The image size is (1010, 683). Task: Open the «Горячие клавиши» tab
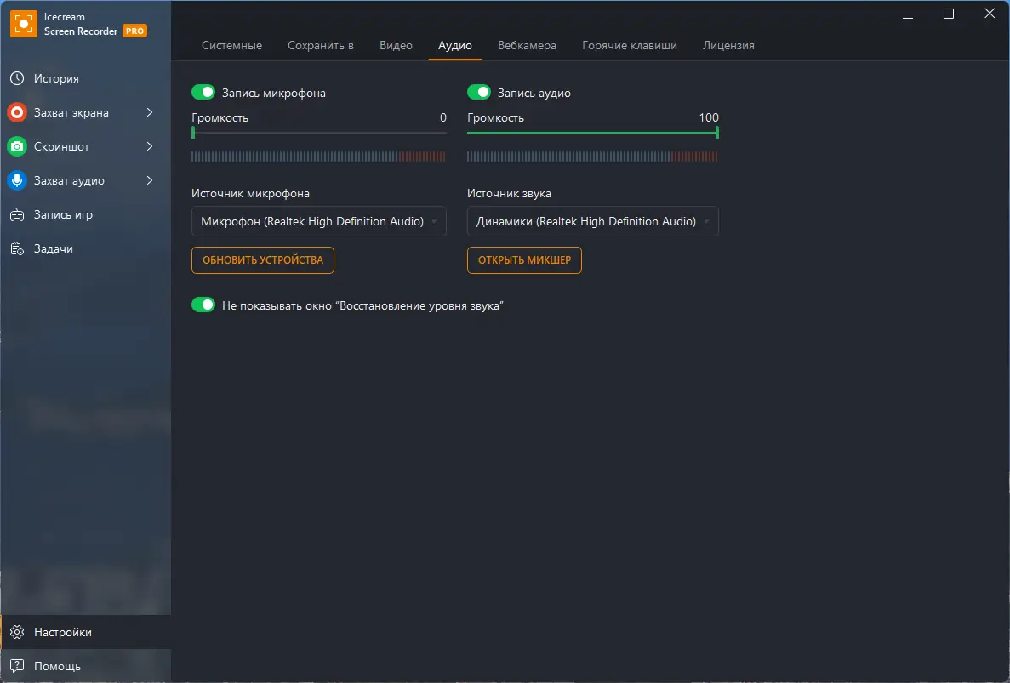coord(630,45)
